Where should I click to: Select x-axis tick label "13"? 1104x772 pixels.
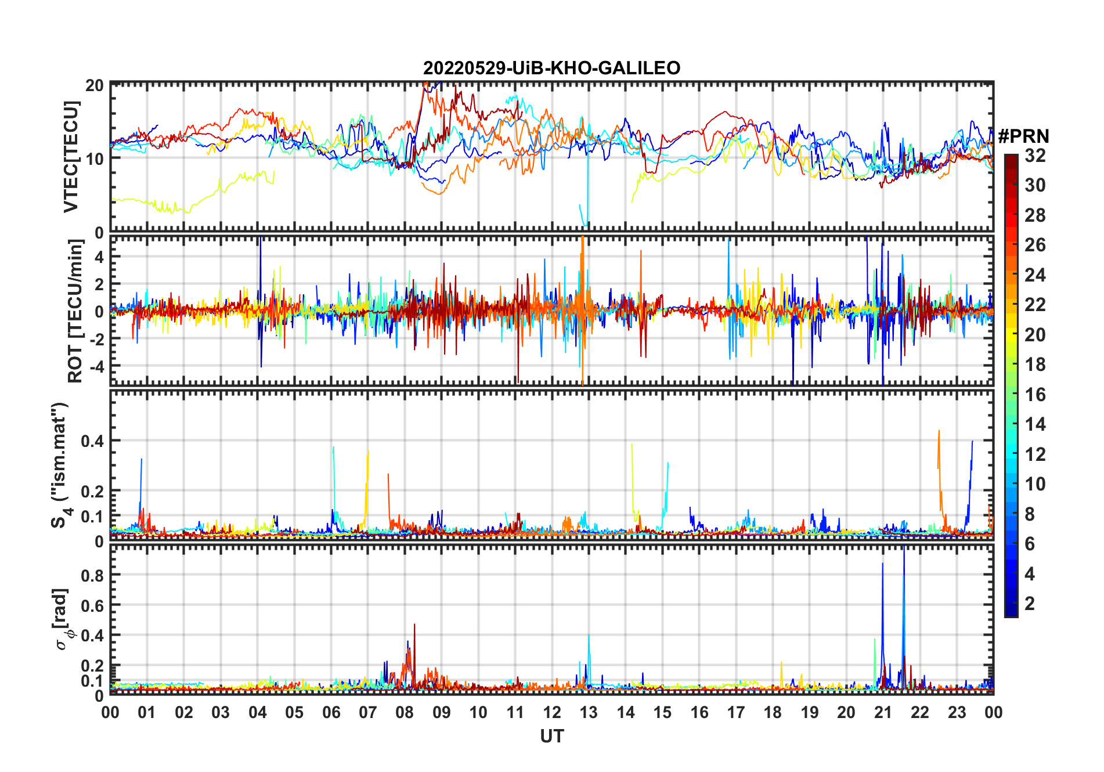coord(589,713)
